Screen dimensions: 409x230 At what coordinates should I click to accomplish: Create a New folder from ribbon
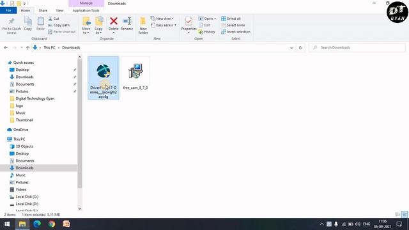143,26
